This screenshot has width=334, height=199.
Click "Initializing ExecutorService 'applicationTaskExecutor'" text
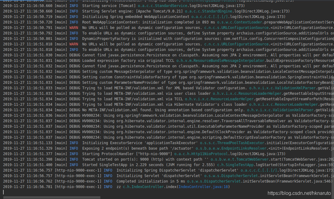pyautogui.click(x=140, y=143)
